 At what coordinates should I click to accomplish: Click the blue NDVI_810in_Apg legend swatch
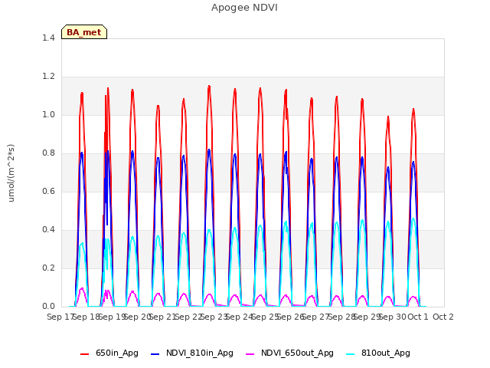point(155,354)
